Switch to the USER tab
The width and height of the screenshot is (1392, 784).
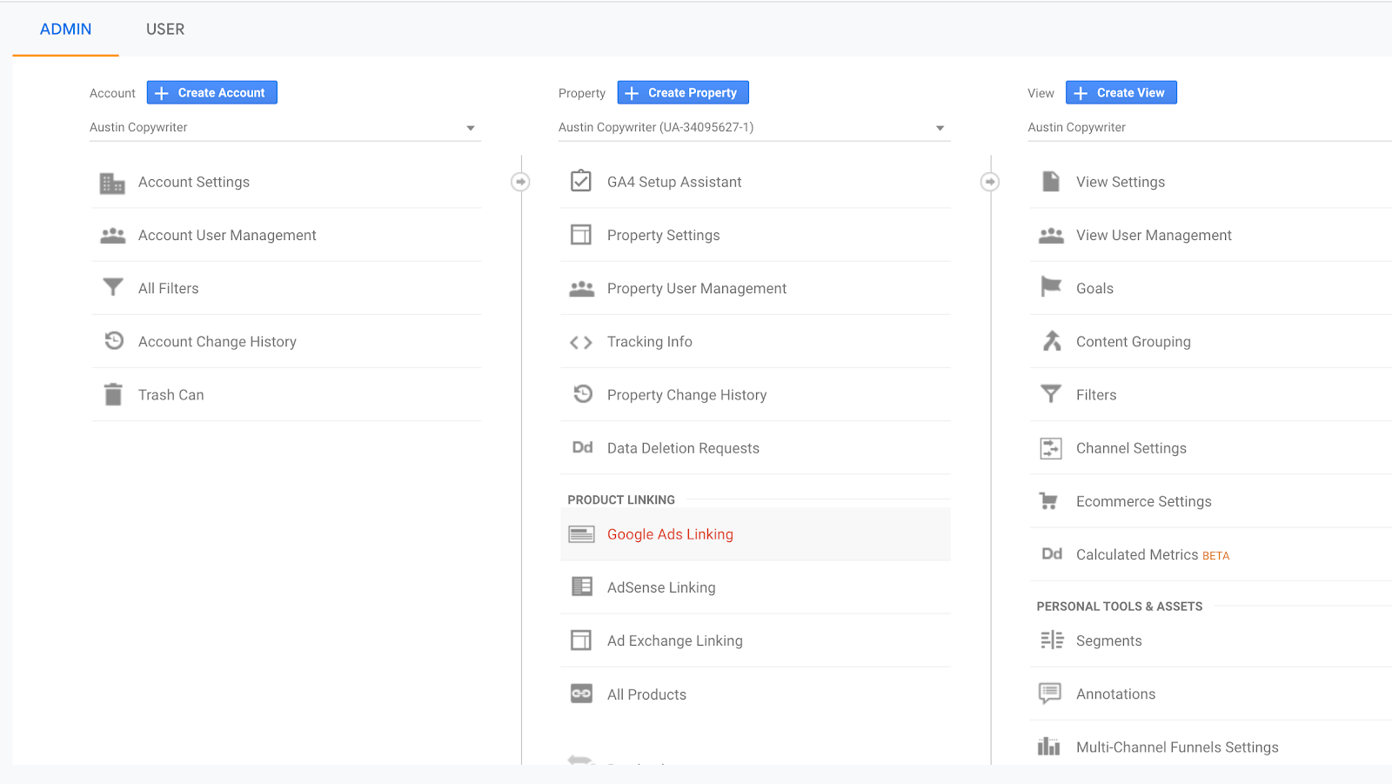pyautogui.click(x=165, y=30)
